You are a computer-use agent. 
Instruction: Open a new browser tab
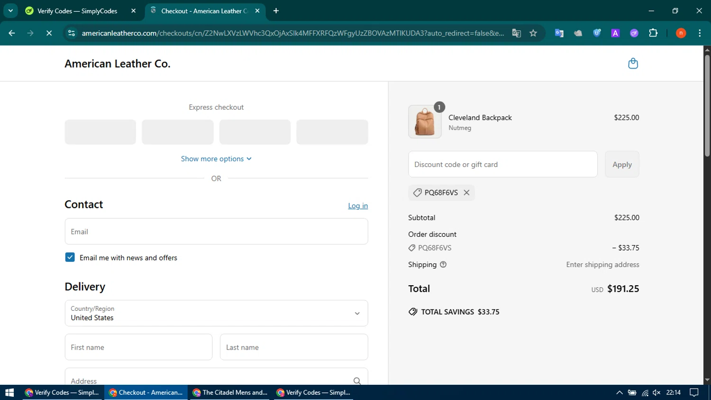[276, 11]
